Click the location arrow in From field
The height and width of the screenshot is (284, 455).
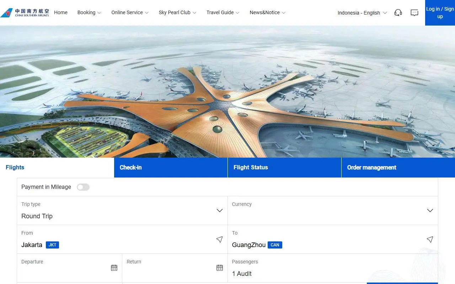coord(219,239)
